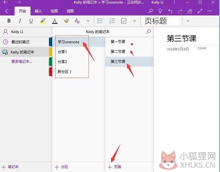Image resolution: width=220 pixels, height=172 pixels.
Task: Apply yellow text highlight
Action: [43, 21]
